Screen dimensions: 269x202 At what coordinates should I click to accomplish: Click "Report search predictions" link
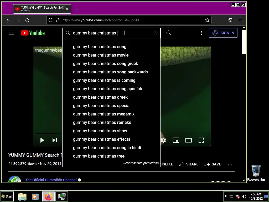(x=141, y=163)
